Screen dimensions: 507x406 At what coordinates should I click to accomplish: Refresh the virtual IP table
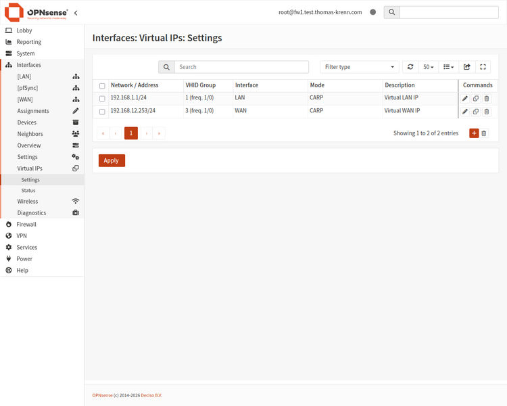[x=410, y=67]
